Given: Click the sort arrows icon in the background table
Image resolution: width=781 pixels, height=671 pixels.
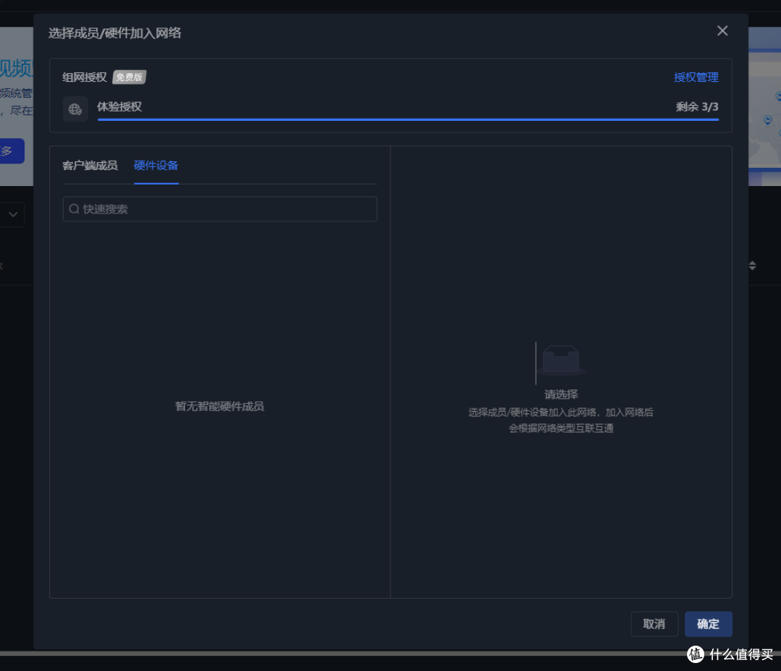Looking at the screenshot, I should tap(752, 266).
